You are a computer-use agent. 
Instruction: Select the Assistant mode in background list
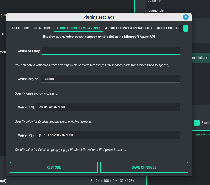[x=155, y=1]
